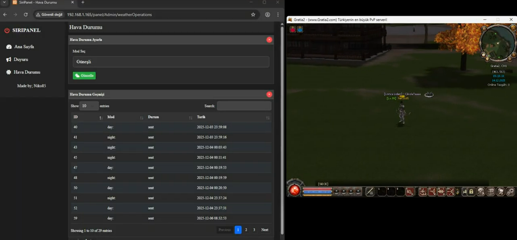This screenshot has height=240, width=517.
Task: Use the red skill in quickslot four
Action: [x=410, y=192]
